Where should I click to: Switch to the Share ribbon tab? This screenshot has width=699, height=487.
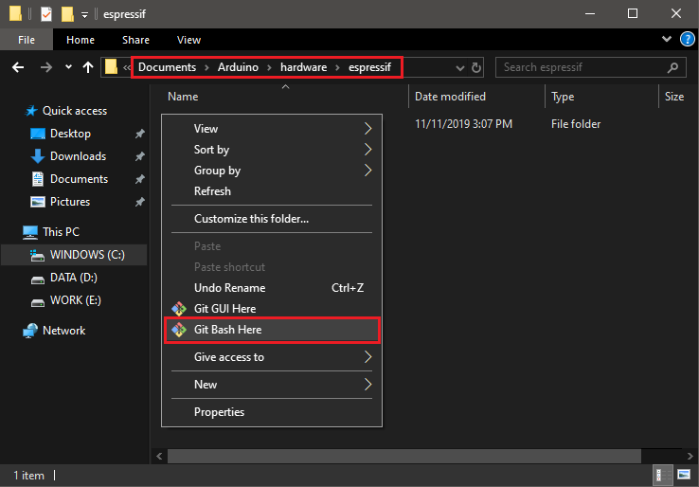point(135,40)
